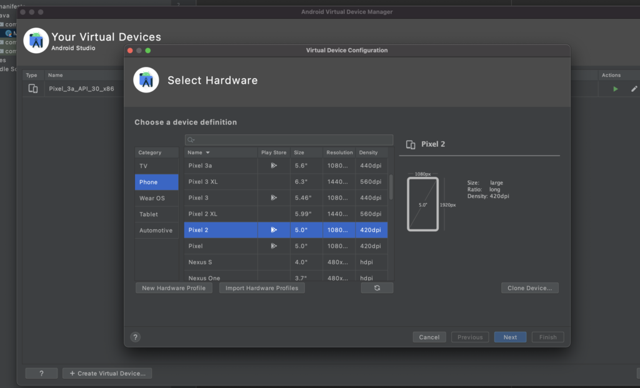Select the Phone category
This screenshot has height=388, width=640.
[157, 182]
